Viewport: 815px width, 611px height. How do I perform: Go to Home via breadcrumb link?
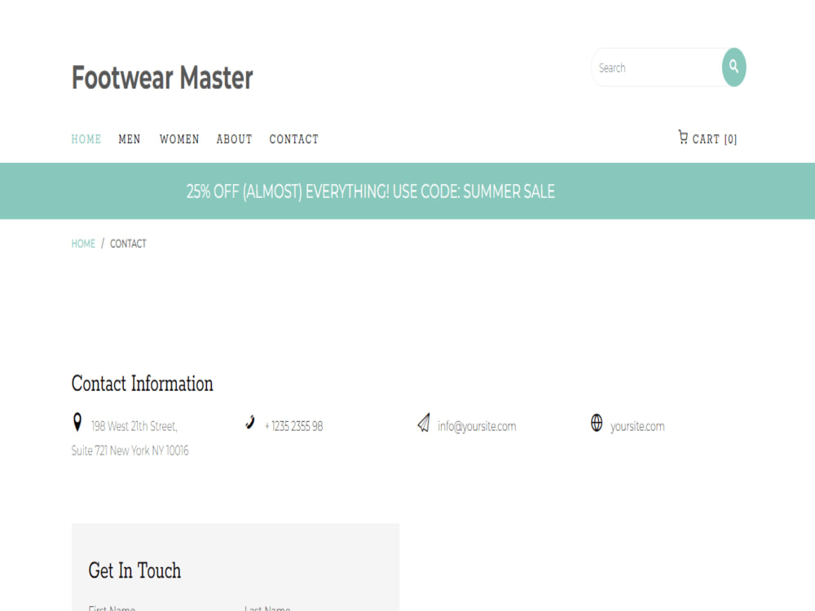coord(83,244)
